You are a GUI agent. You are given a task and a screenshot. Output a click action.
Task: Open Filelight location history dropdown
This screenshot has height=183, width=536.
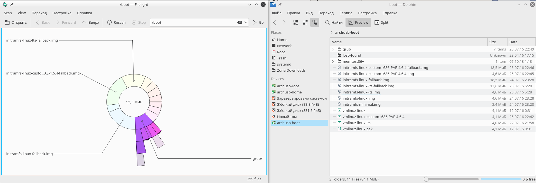tap(246, 22)
